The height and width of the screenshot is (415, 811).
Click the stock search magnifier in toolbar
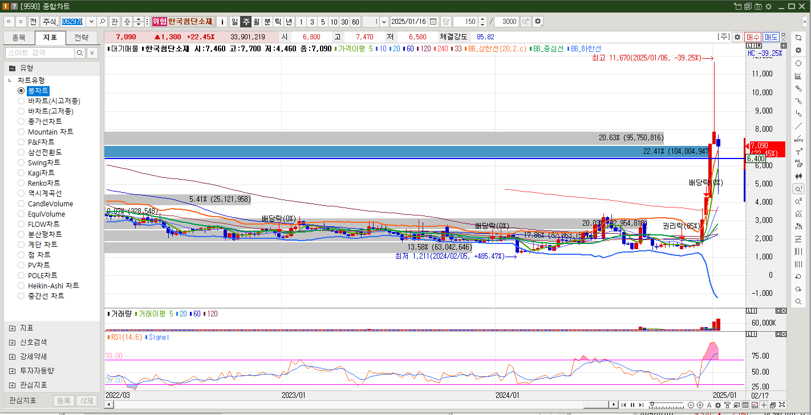pyautogui.click(x=102, y=22)
